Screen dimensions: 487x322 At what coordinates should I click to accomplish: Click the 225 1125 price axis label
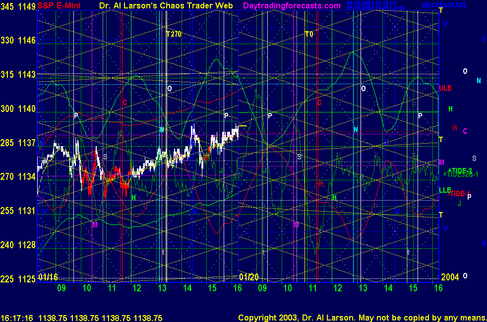pos(18,279)
